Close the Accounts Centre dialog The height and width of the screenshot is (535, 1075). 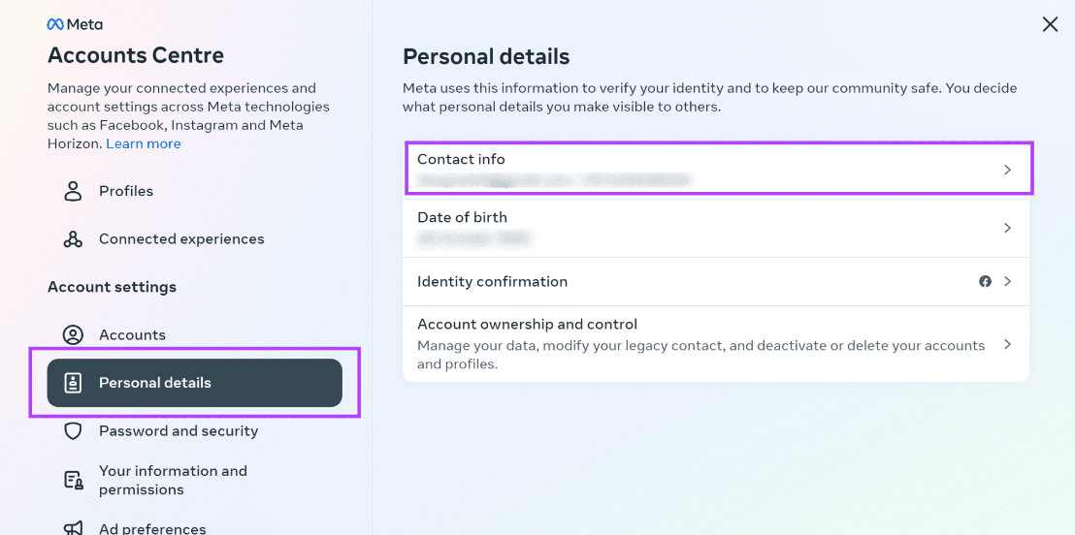[x=1050, y=24]
